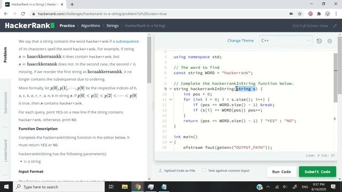342x192 pixels.
Task: Open a new browser tab
Action: [72, 4]
